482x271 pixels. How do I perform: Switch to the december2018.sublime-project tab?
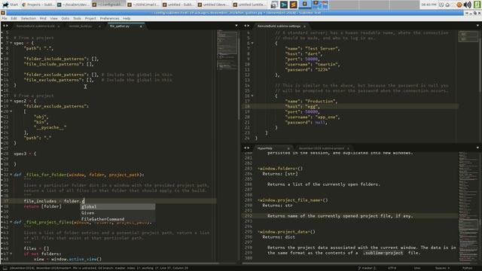point(322,148)
